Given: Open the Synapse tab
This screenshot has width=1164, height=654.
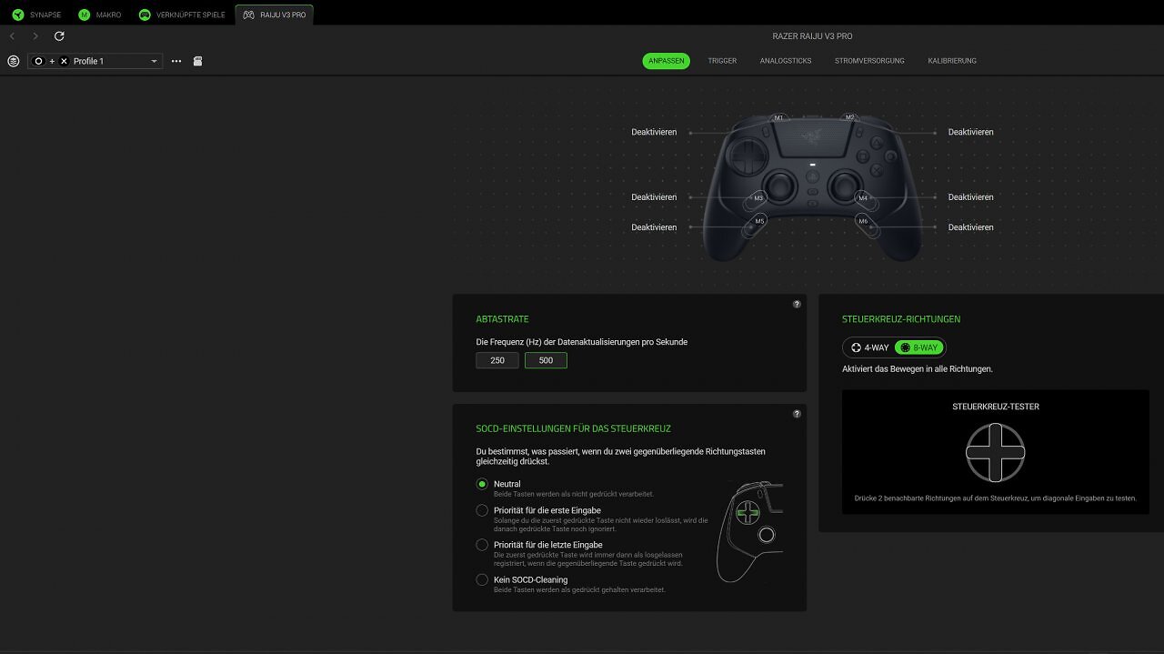Looking at the screenshot, I should 36,15.
